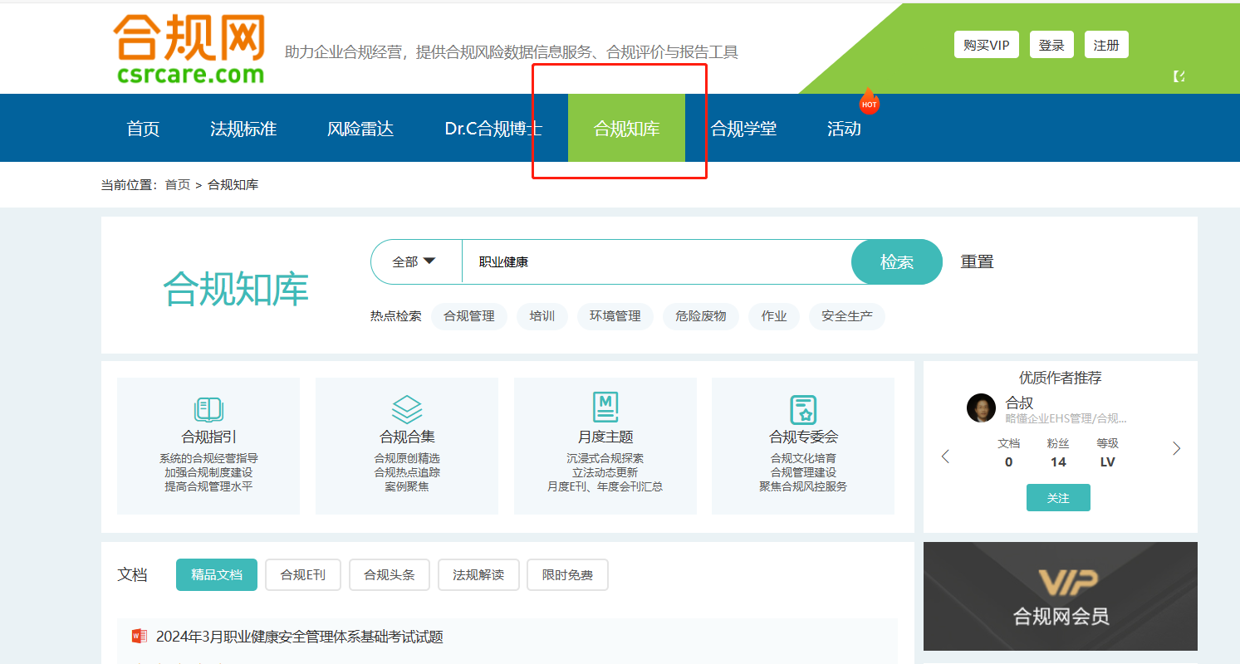Click the 合规指引 card title
Screen dimensions: 1240x664
coord(208,437)
